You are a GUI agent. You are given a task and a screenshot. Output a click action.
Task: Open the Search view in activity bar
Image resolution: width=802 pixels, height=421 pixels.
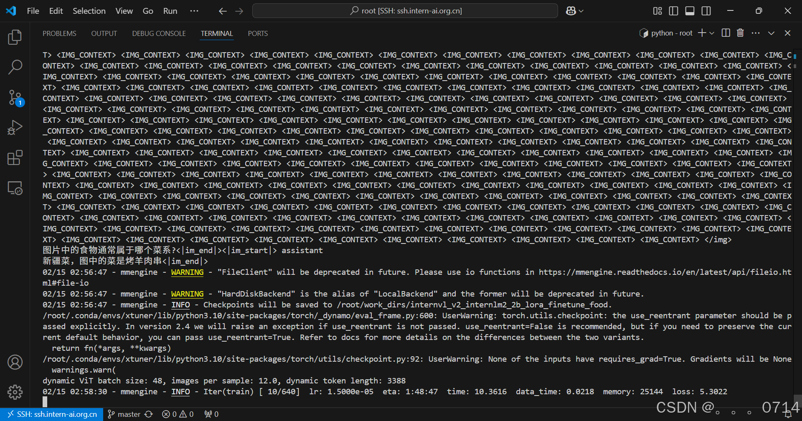[15, 67]
